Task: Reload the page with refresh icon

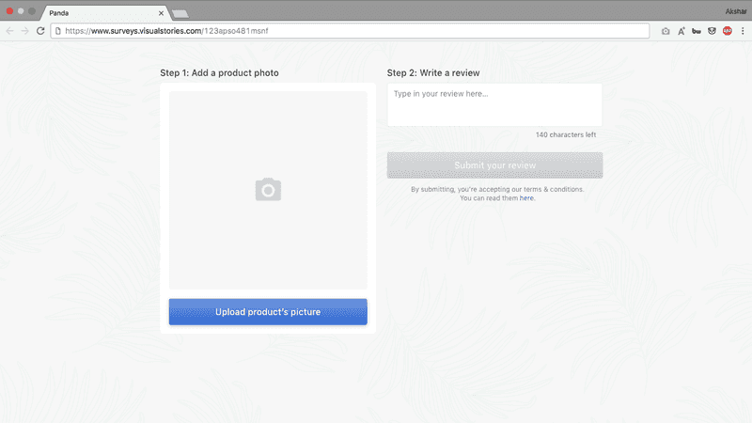Action: point(40,31)
